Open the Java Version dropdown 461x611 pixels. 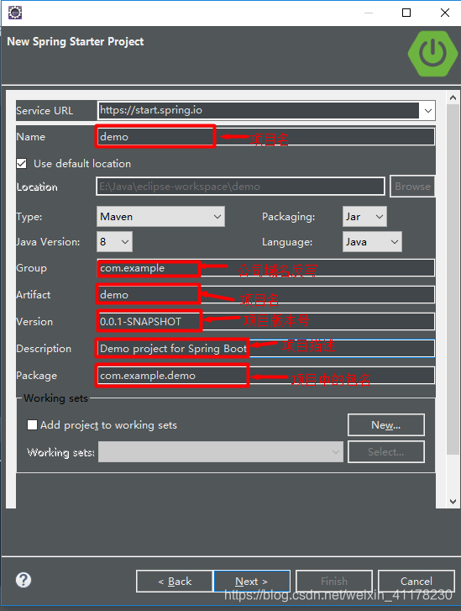click(114, 241)
